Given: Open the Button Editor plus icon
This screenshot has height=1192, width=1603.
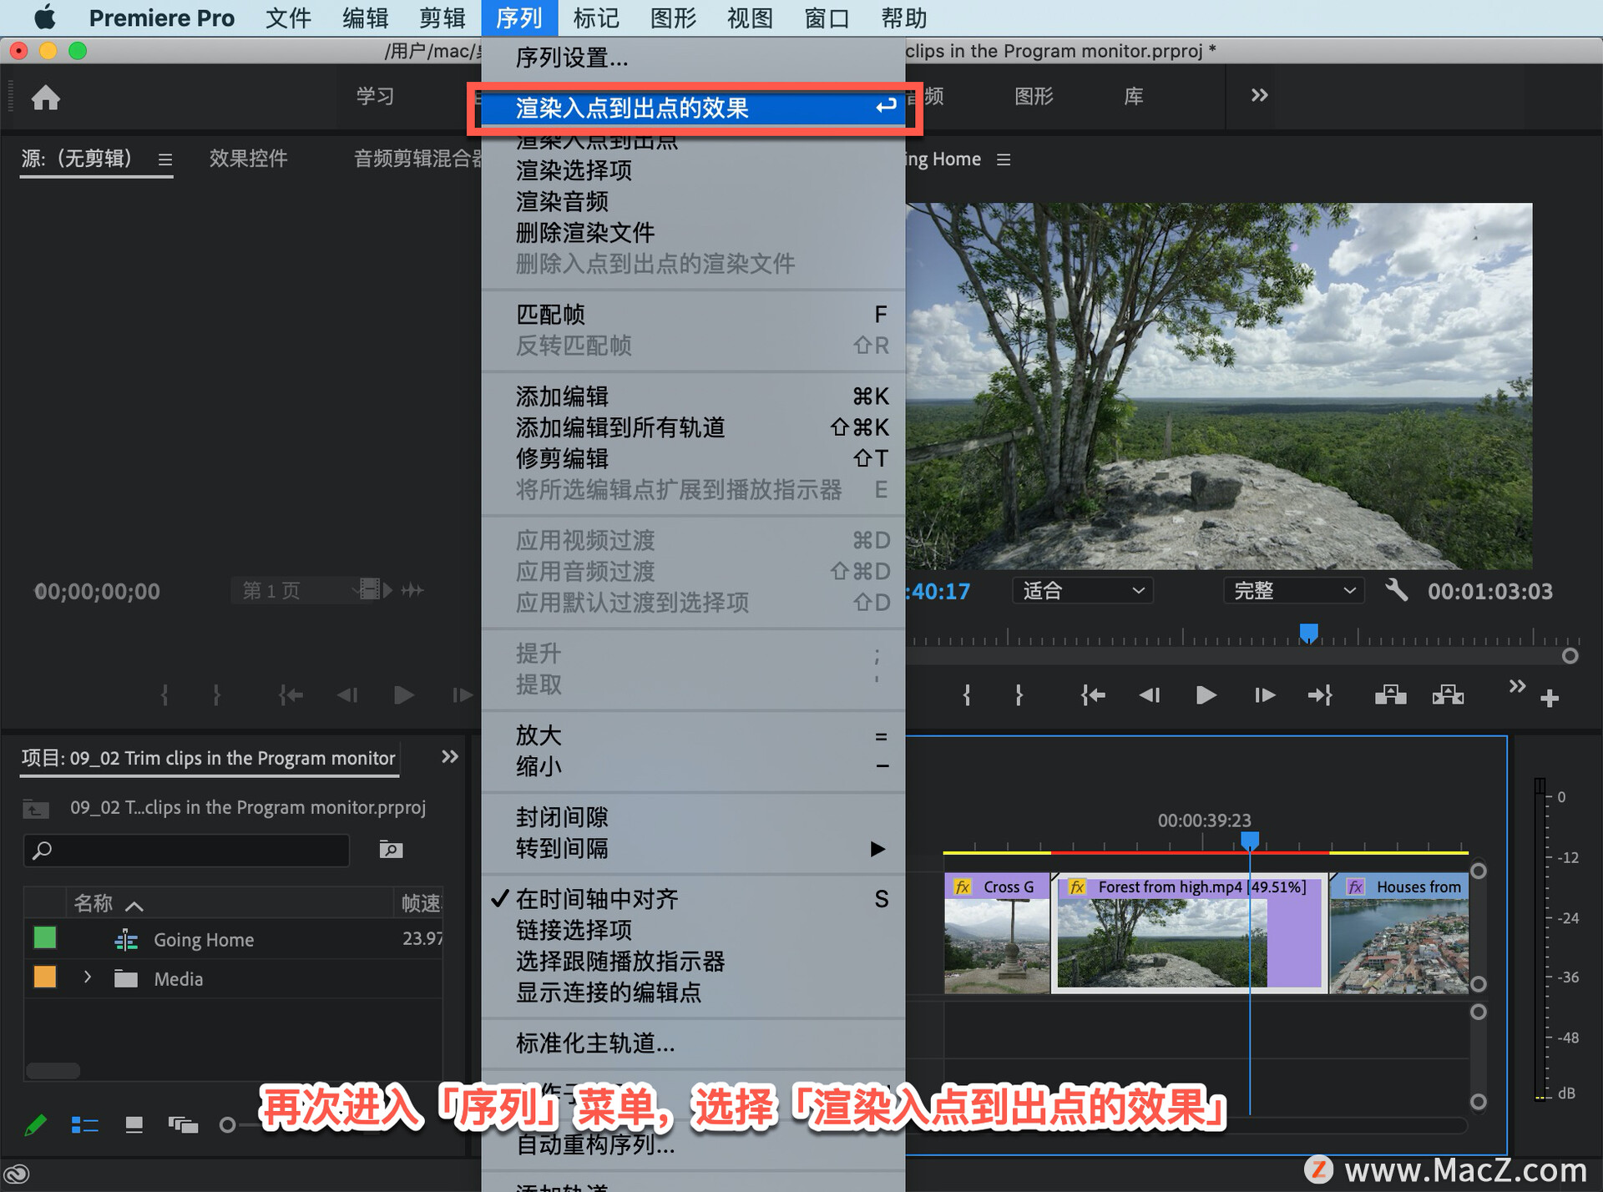Looking at the screenshot, I should [1550, 698].
